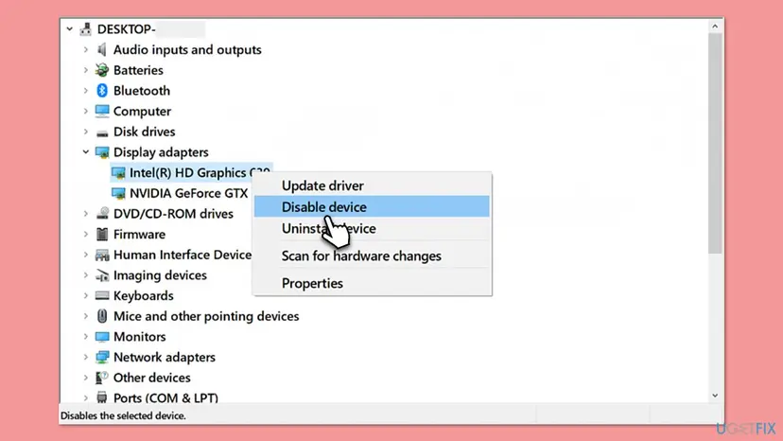Choose Update driver from context menu
783x441 pixels.
[372, 185]
